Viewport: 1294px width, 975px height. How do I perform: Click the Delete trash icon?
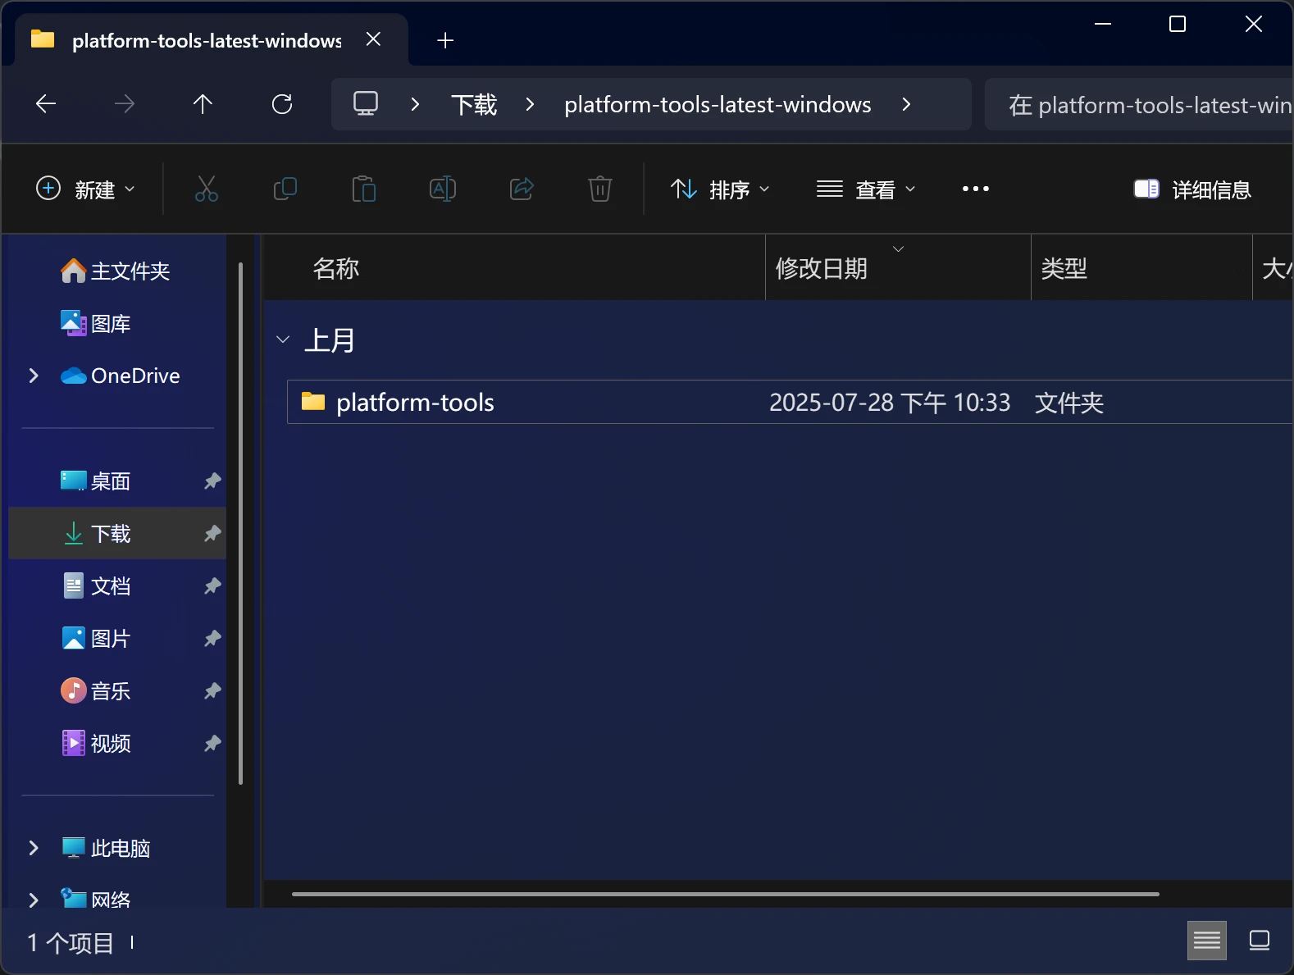[600, 189]
